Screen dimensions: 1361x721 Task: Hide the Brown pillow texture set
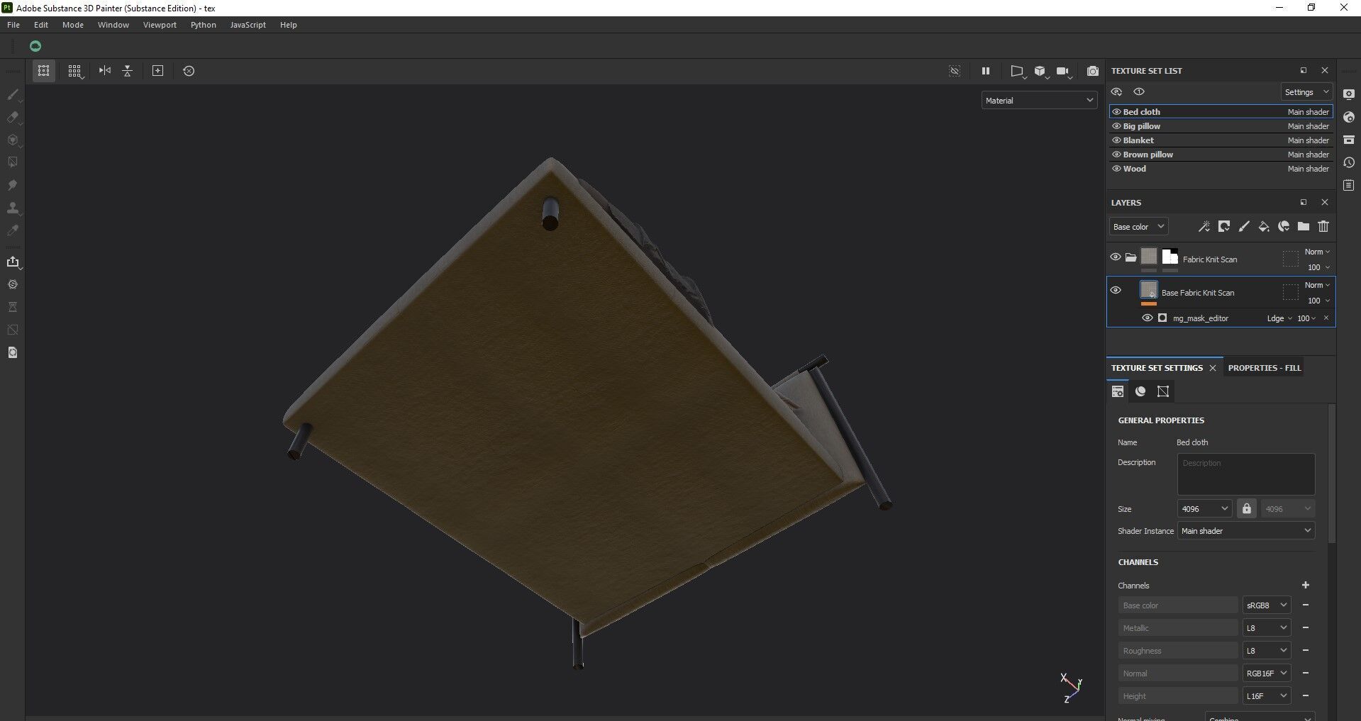[1116, 155]
